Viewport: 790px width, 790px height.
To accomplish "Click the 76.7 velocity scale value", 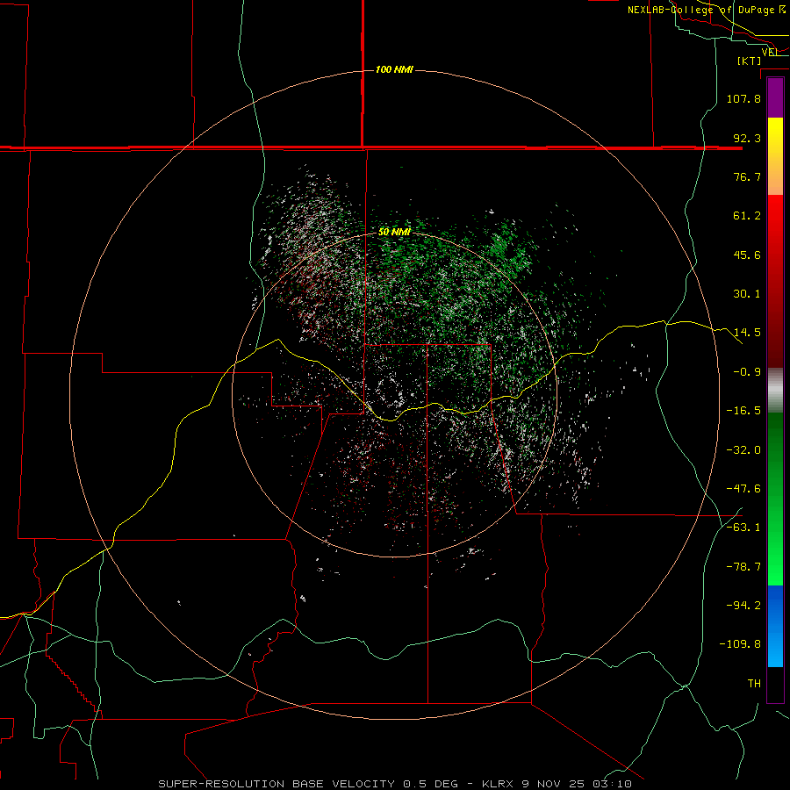I will tap(747, 176).
